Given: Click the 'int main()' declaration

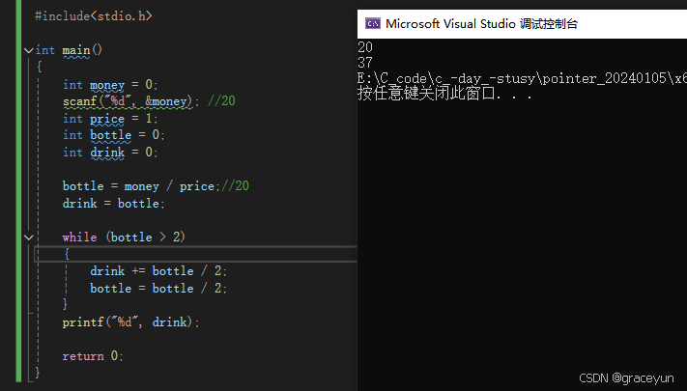Looking at the screenshot, I should click(x=69, y=50).
